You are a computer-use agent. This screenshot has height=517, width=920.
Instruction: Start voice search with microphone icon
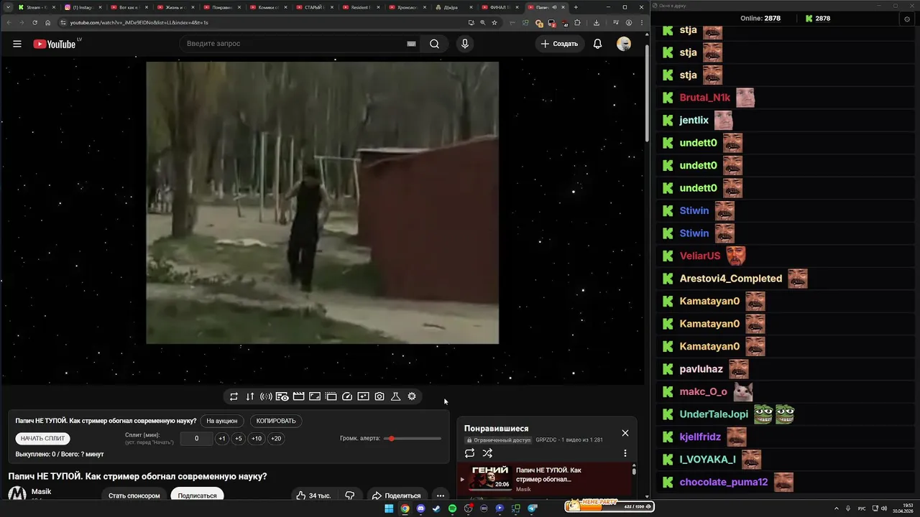pyautogui.click(x=465, y=44)
